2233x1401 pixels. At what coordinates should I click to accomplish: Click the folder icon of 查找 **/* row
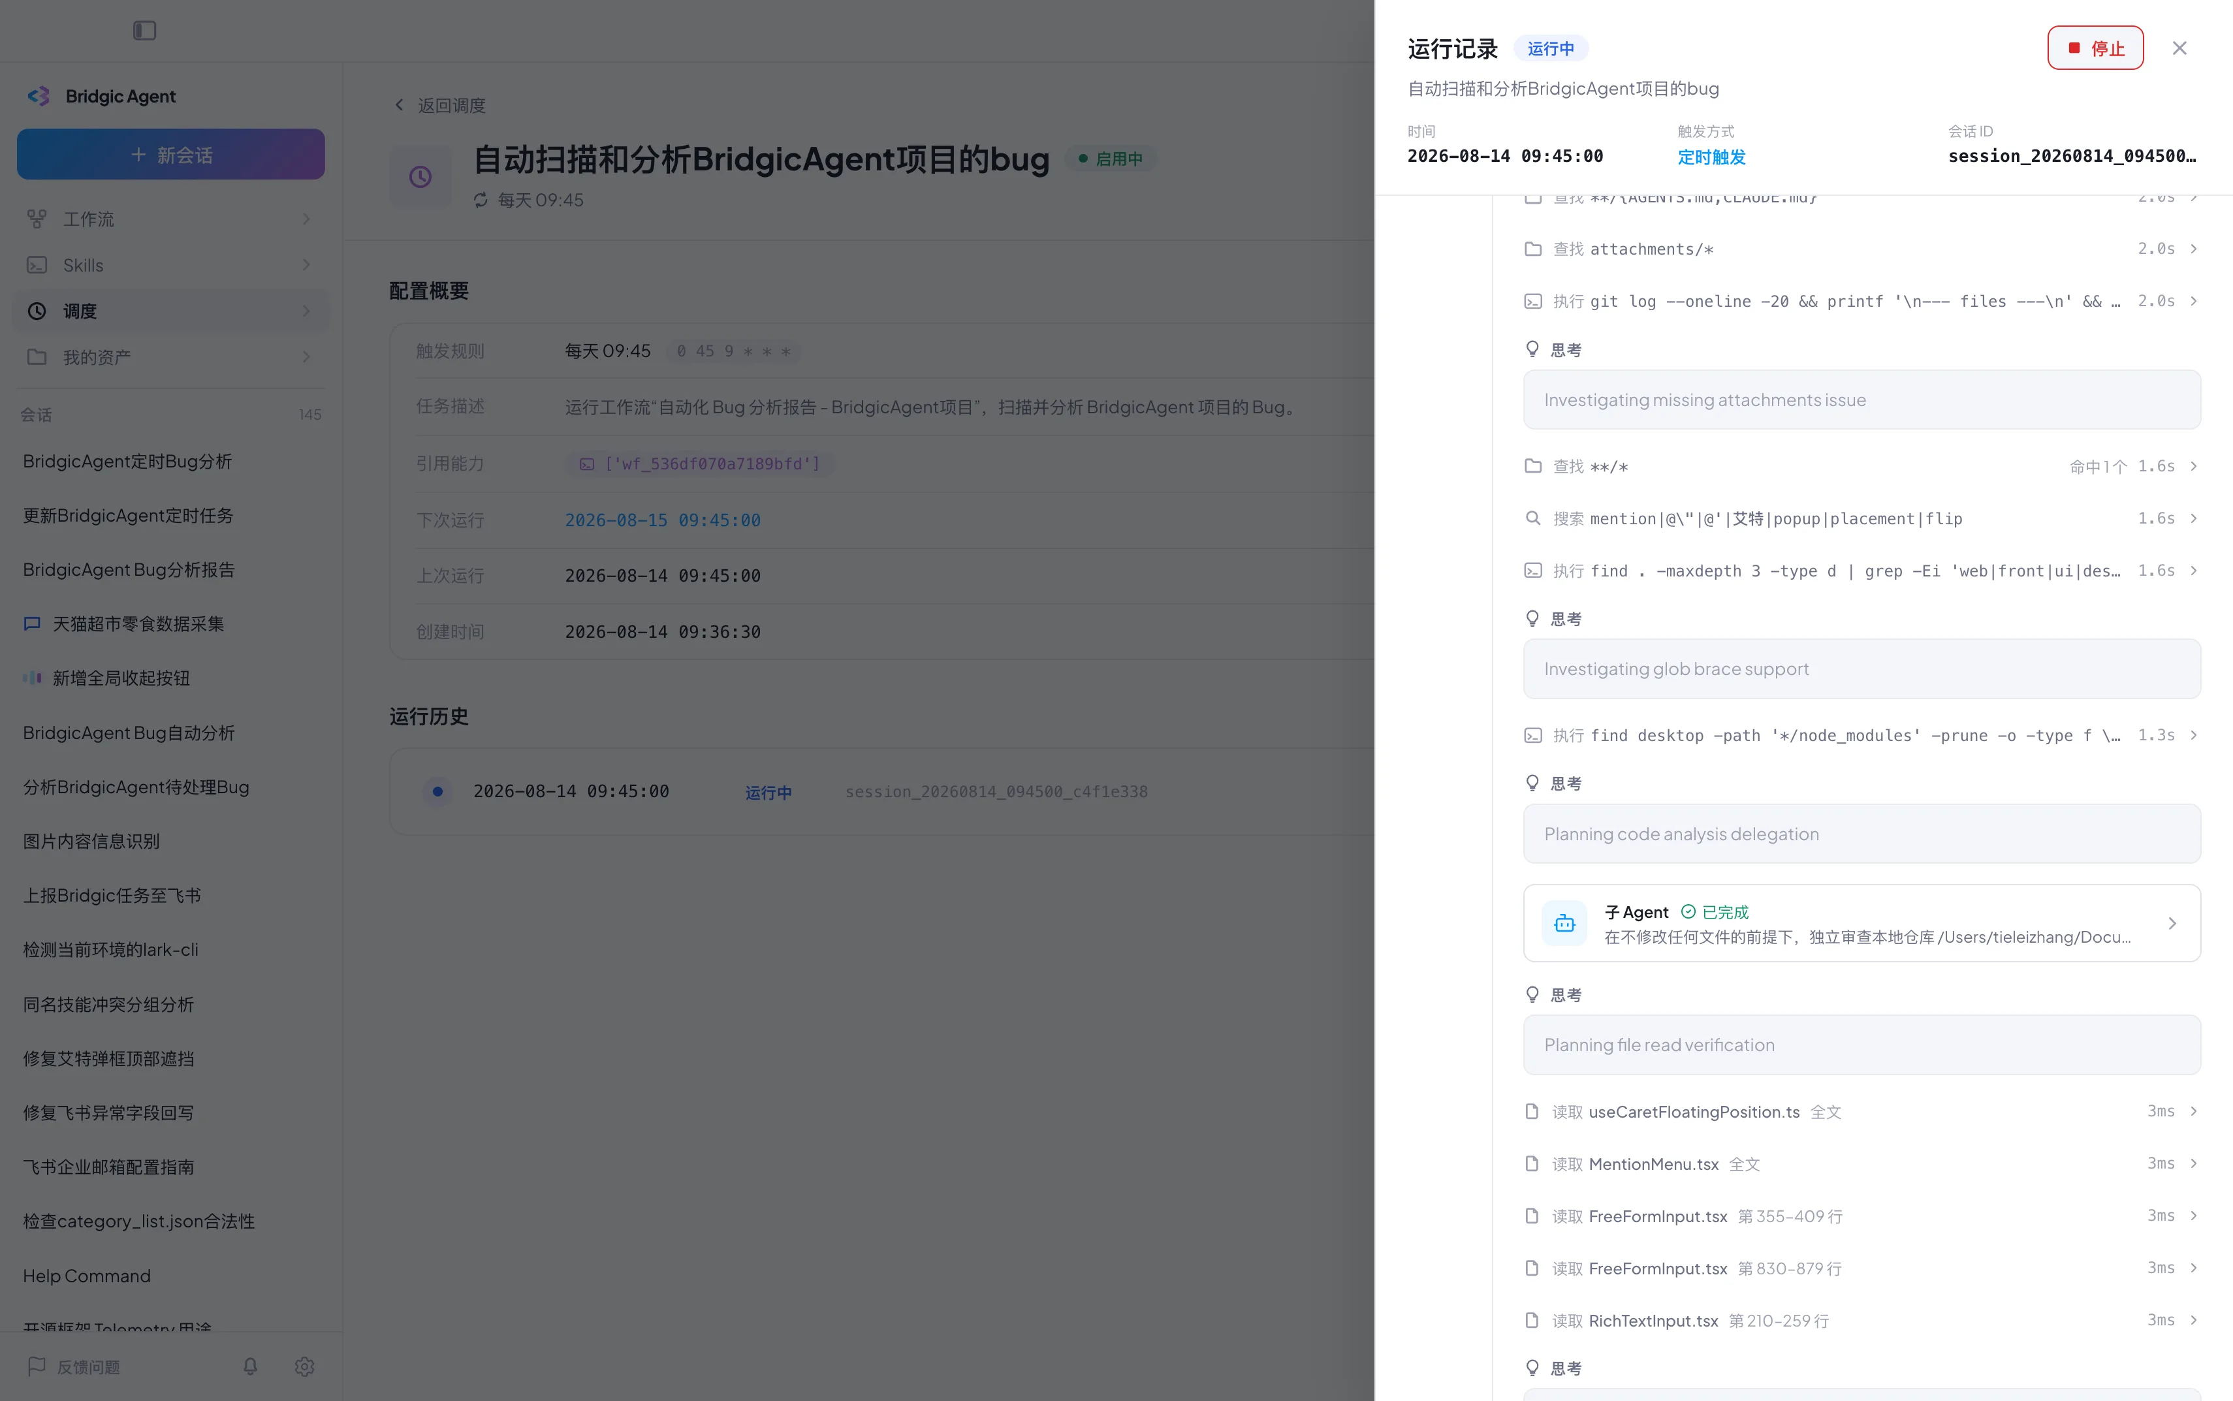coord(1534,465)
